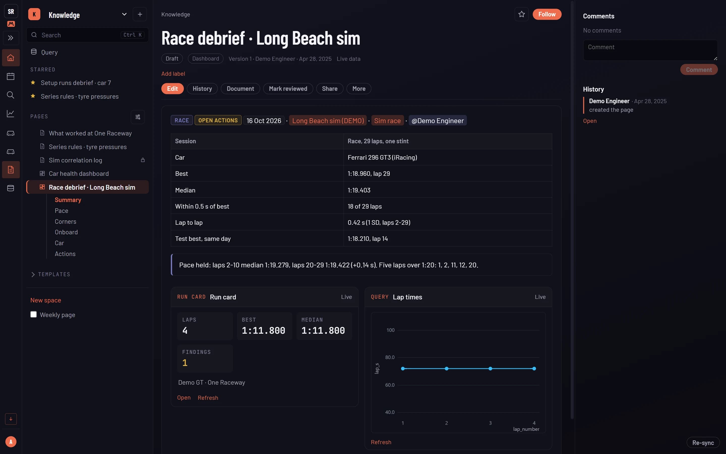Click the SR workspace logo
The width and height of the screenshot is (726, 454).
point(11,11)
